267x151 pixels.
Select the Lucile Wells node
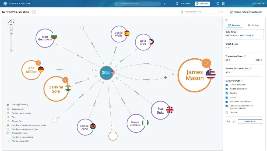tap(119, 34)
